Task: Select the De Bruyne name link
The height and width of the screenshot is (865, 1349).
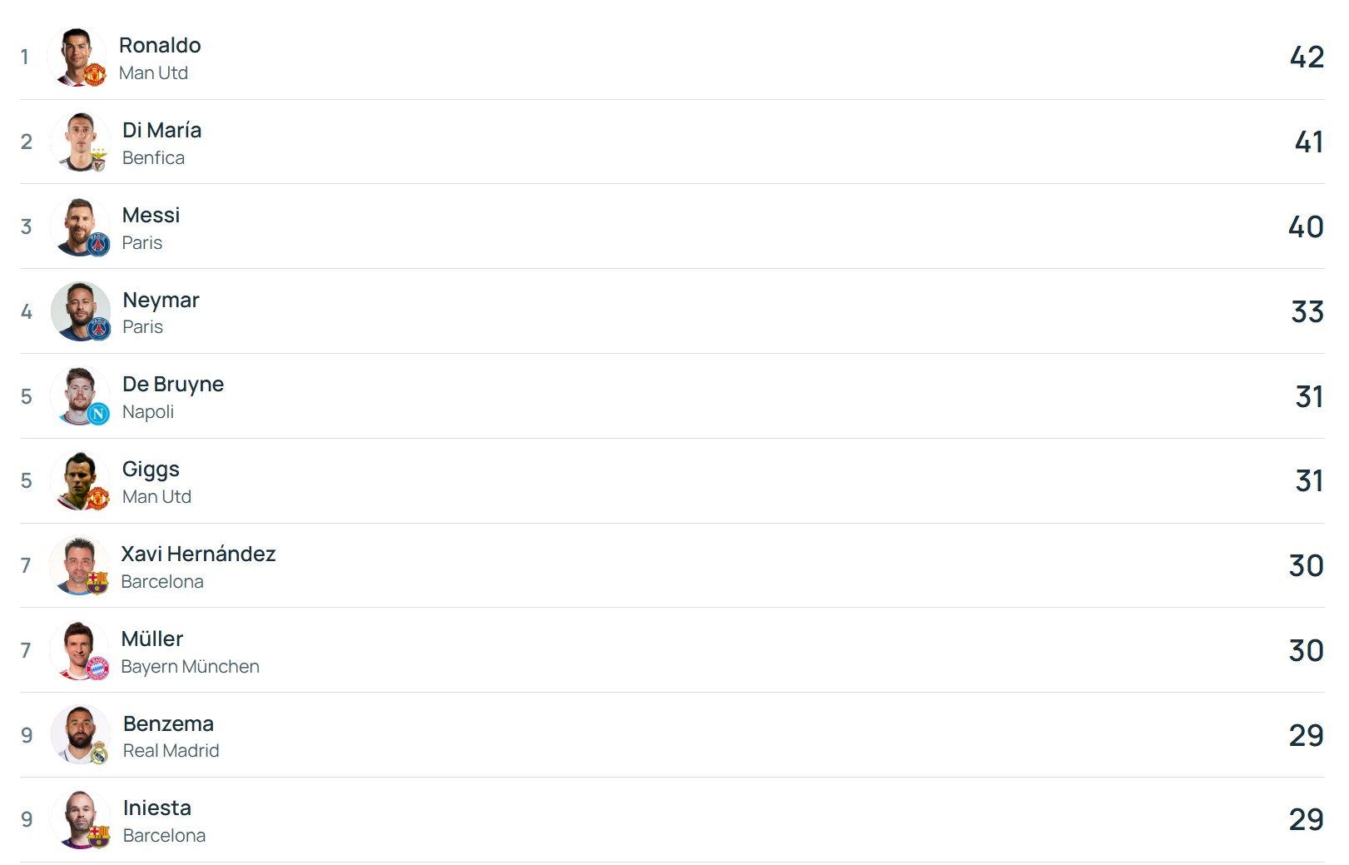Action: 173,384
